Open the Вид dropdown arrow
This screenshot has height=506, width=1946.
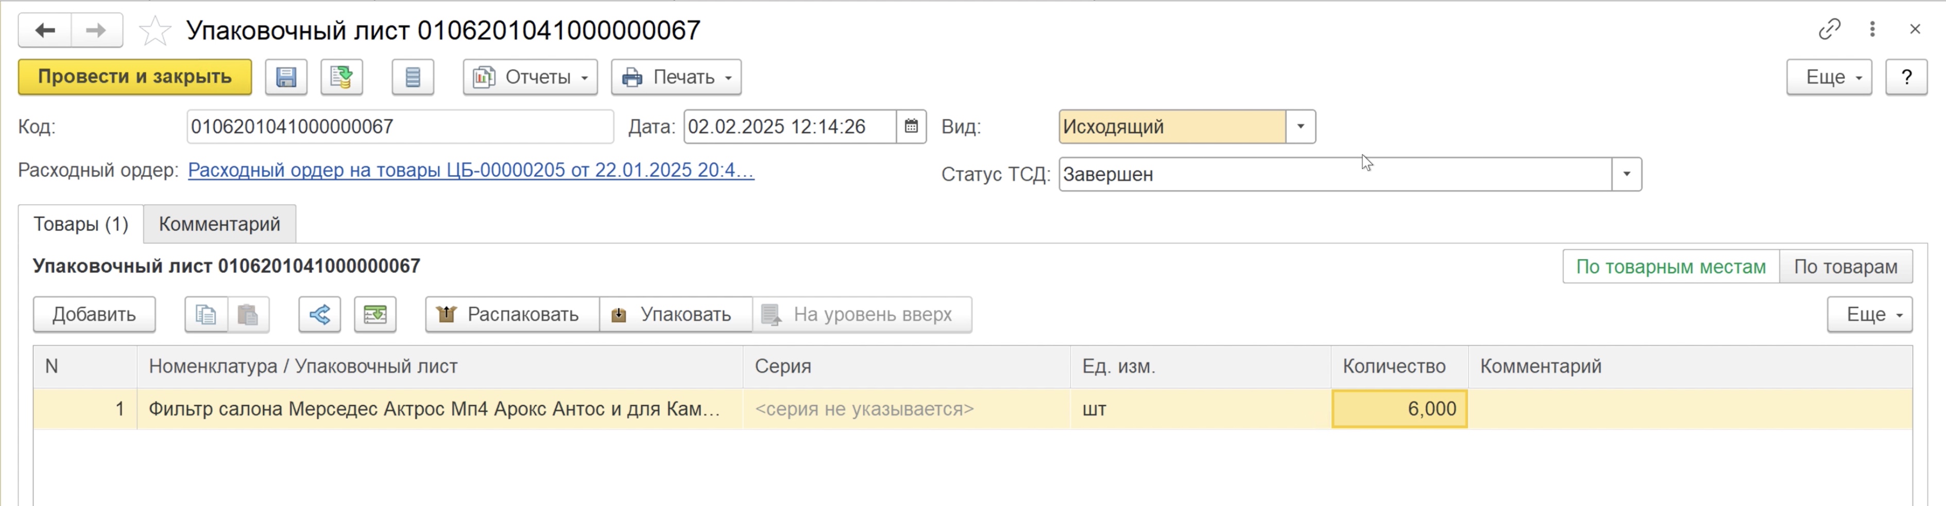(1300, 127)
